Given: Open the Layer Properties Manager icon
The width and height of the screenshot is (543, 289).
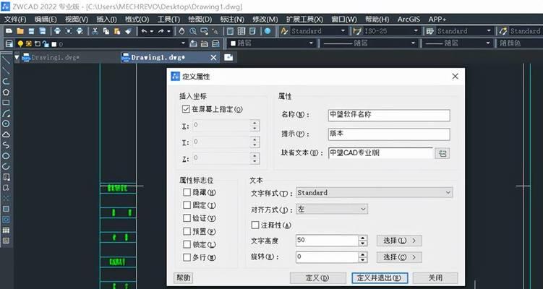Looking at the screenshot, I should coord(9,43).
